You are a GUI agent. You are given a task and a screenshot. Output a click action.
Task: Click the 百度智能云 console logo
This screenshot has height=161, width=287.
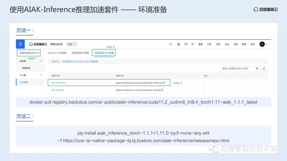pyautogui.click(x=38, y=44)
